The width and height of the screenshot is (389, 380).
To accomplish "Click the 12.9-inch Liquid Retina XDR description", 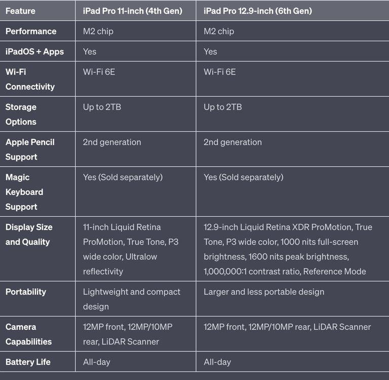I will tap(287, 249).
